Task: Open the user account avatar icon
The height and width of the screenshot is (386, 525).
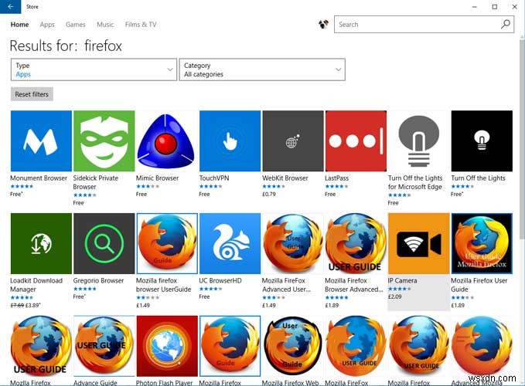Action: click(x=323, y=25)
